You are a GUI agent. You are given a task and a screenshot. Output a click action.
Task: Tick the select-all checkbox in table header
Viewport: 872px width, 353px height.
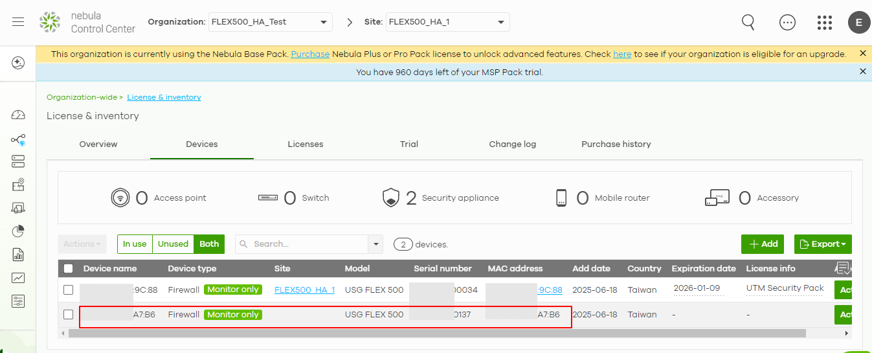click(x=69, y=269)
